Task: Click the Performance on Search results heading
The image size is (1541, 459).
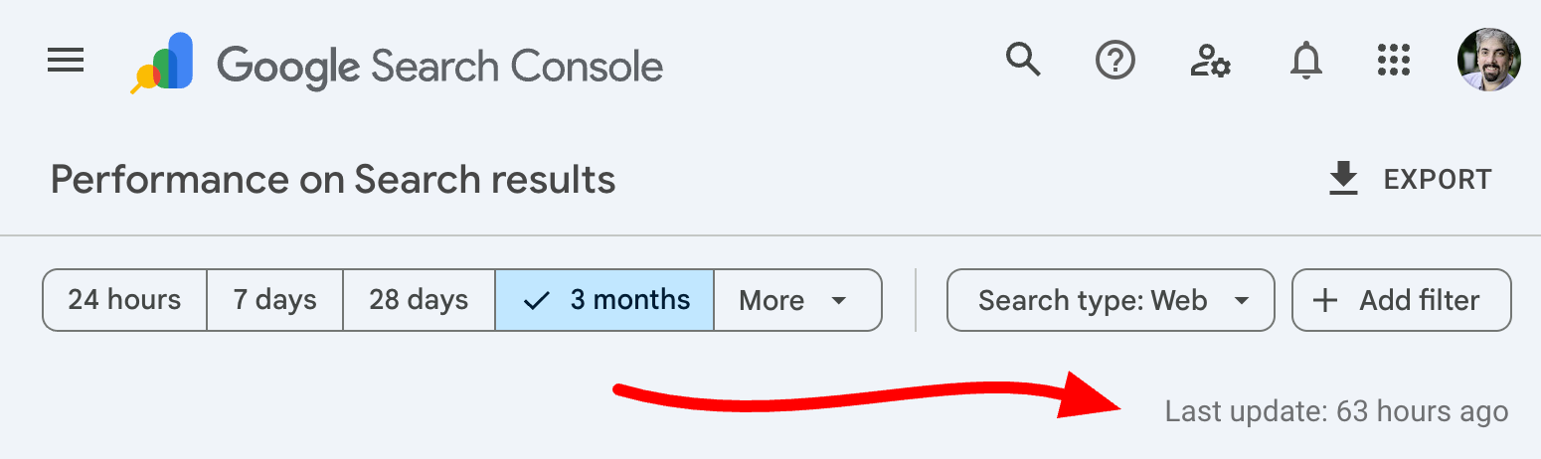Action: pyautogui.click(x=333, y=180)
